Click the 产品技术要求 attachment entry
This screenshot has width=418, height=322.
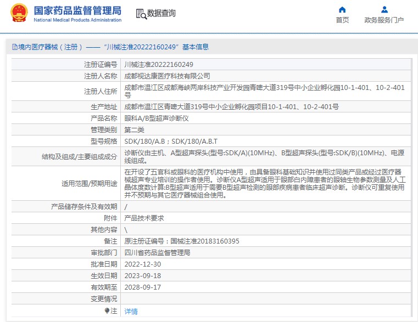(144, 218)
